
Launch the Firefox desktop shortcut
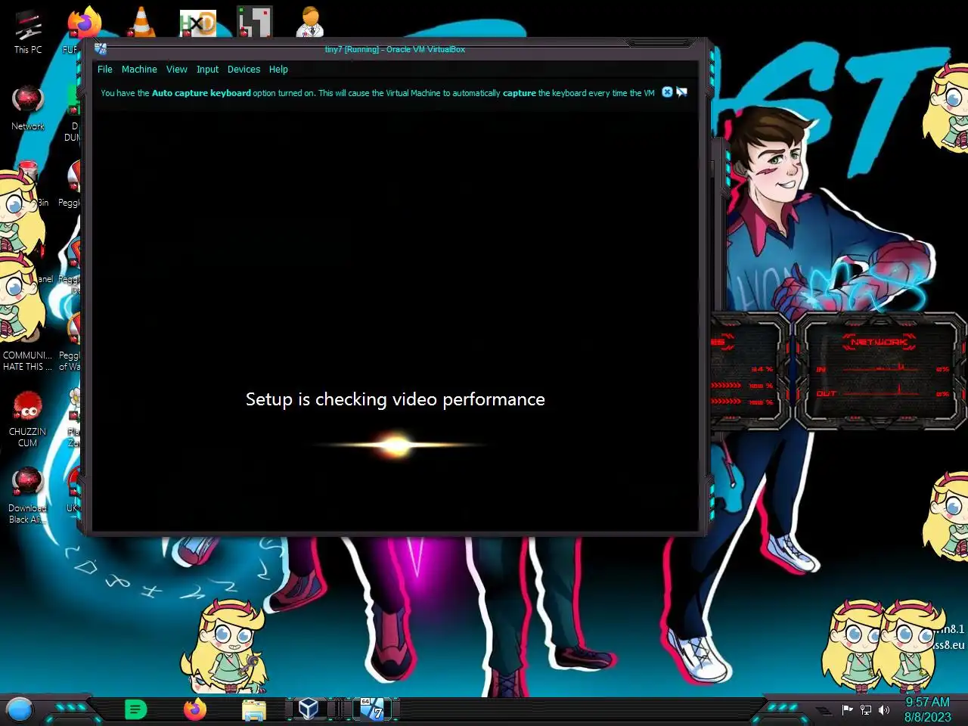point(83,23)
